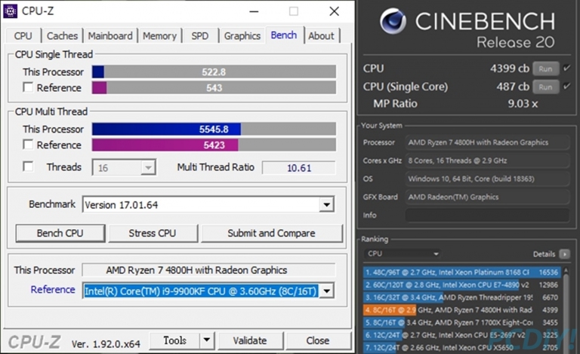The width and height of the screenshot is (580, 354).
Task: Run the Cinebench CPU test
Action: (x=545, y=69)
